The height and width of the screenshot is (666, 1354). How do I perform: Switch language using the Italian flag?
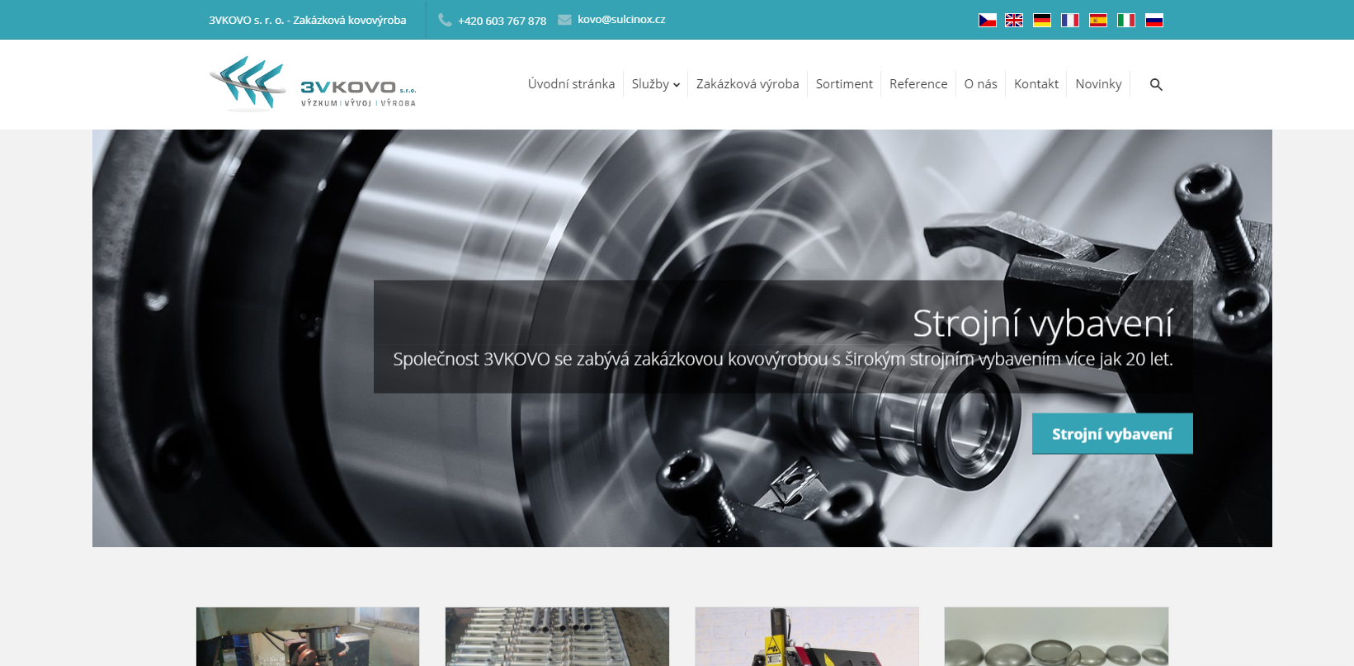(1126, 20)
